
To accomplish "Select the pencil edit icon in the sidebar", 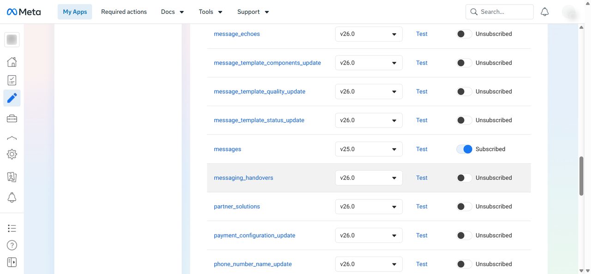I will (x=12, y=98).
